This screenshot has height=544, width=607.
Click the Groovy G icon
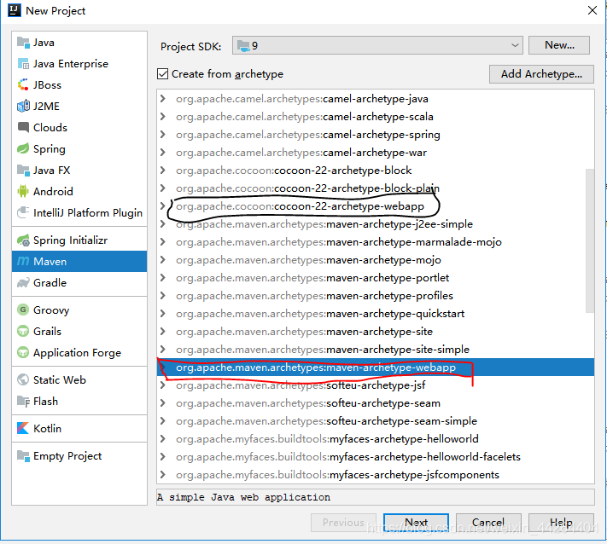click(x=23, y=310)
